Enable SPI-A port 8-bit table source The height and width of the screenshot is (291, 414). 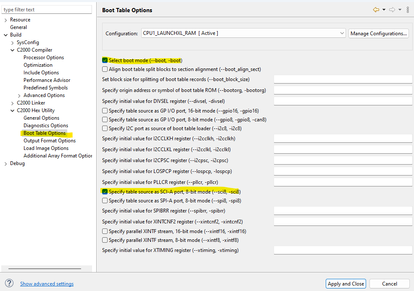click(104, 201)
